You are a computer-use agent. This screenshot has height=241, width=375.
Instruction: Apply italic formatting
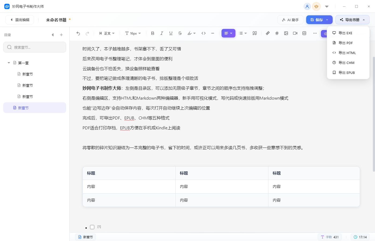[162, 33]
